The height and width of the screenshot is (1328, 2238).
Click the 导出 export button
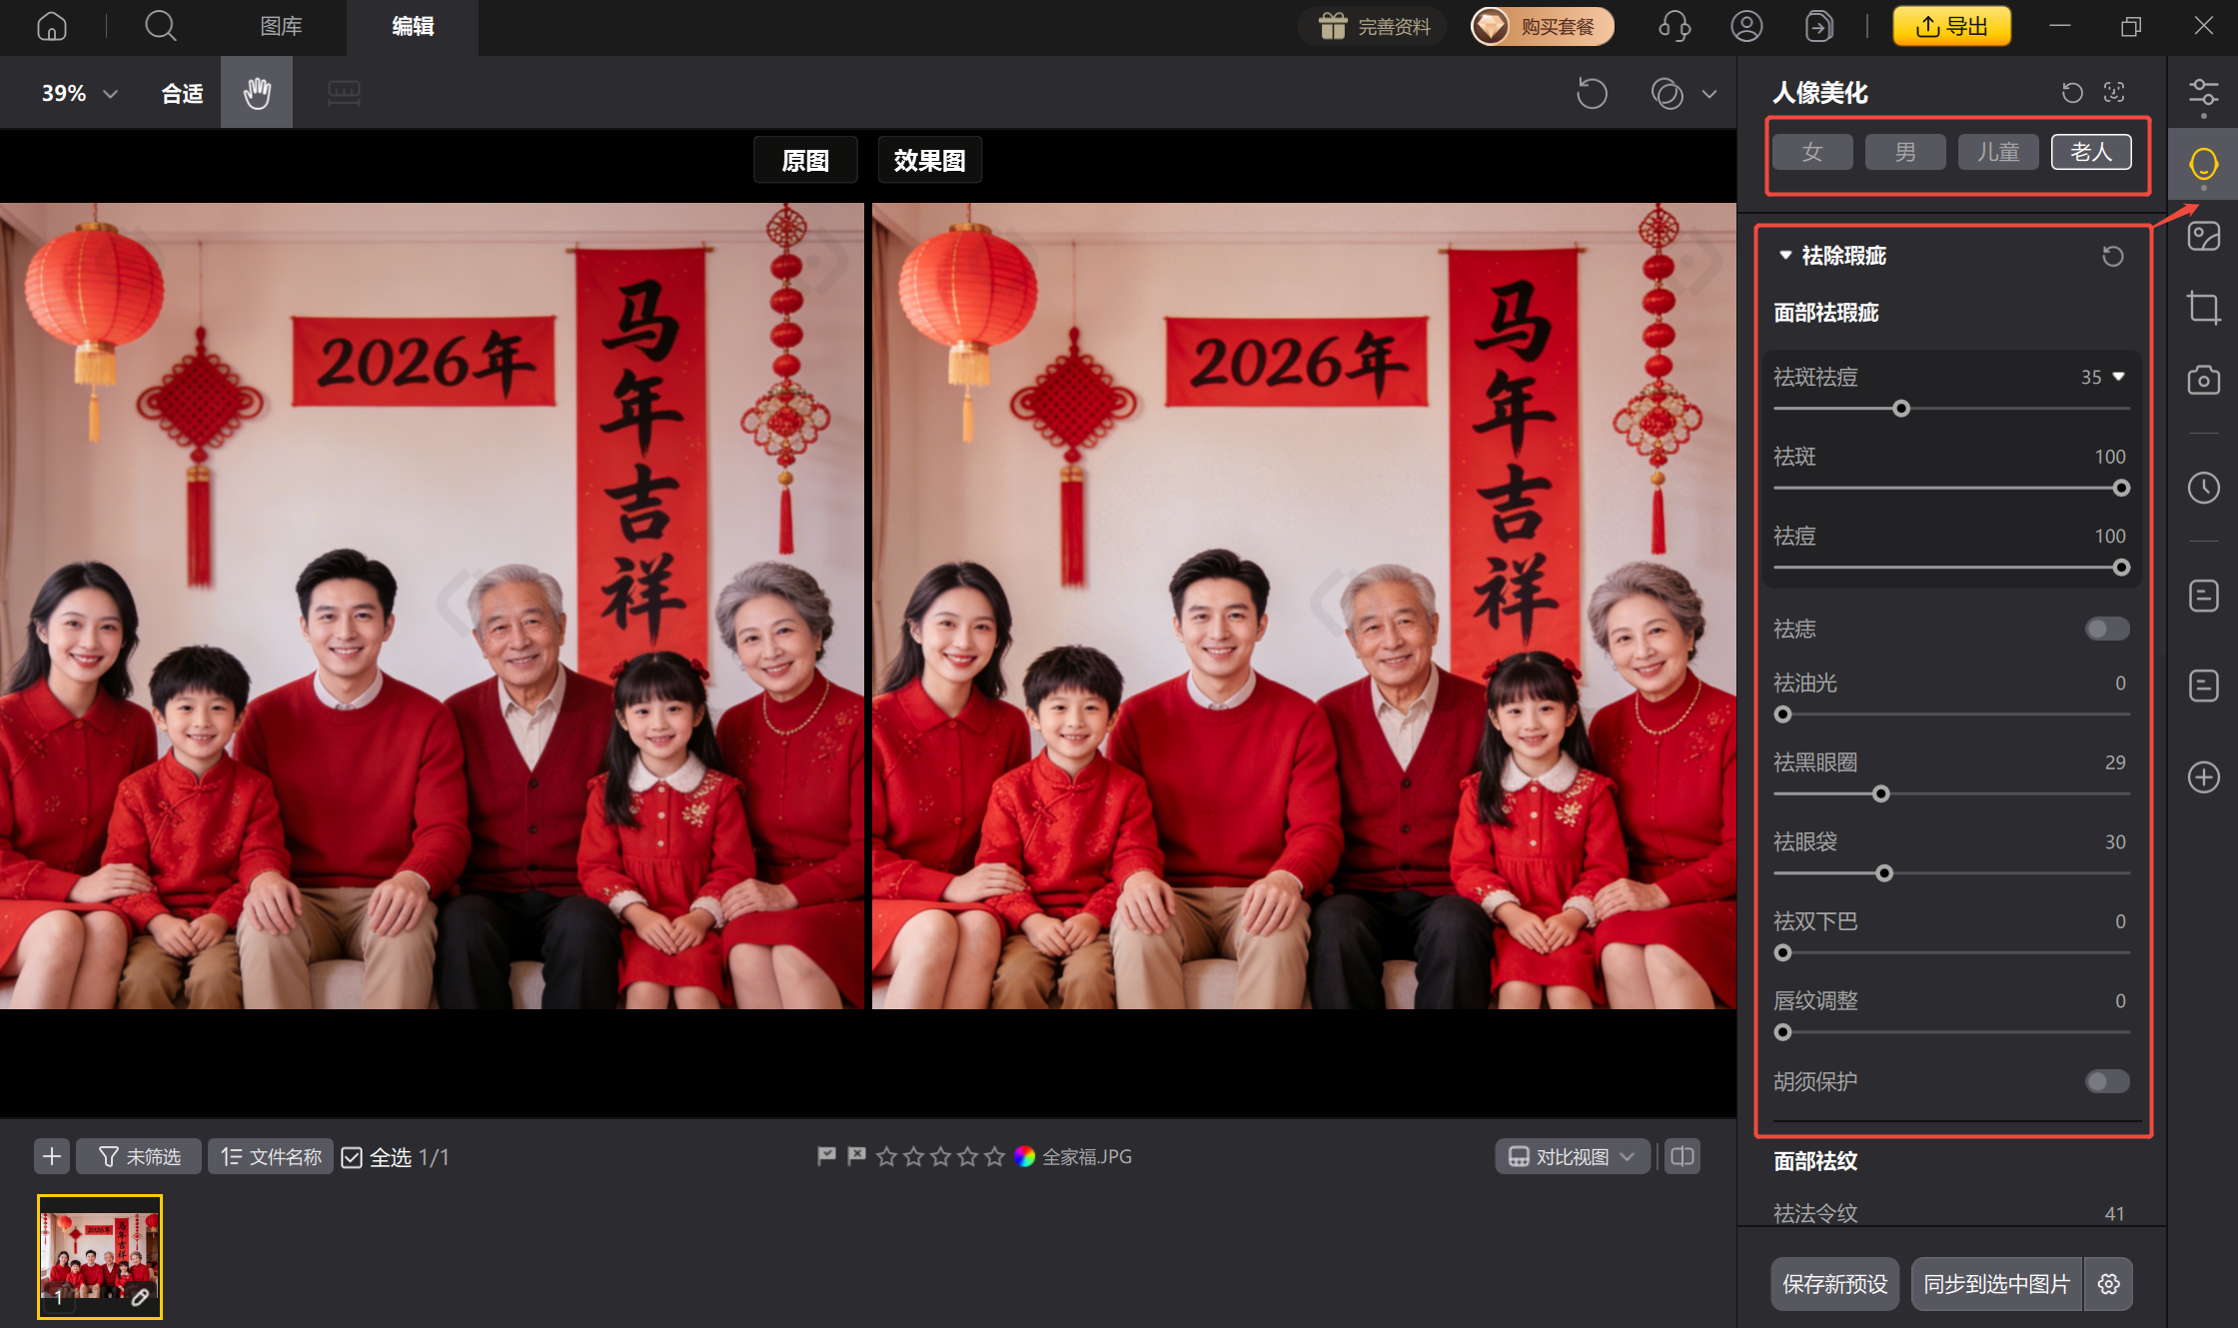click(x=1950, y=26)
